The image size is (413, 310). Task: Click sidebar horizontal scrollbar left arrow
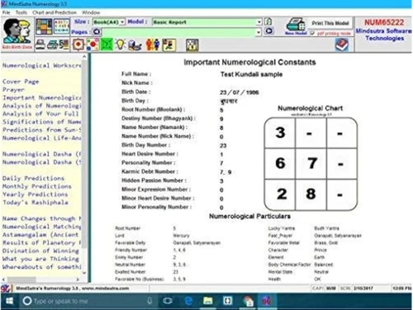(x=3, y=279)
